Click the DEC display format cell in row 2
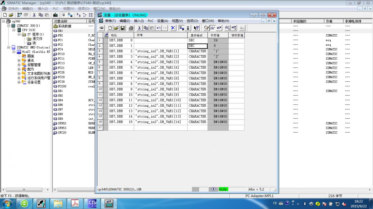The image size is (373, 209). tap(198, 46)
